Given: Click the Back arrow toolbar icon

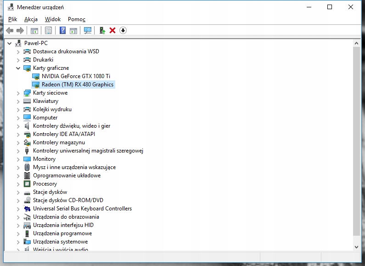Looking at the screenshot, I should point(10,30).
